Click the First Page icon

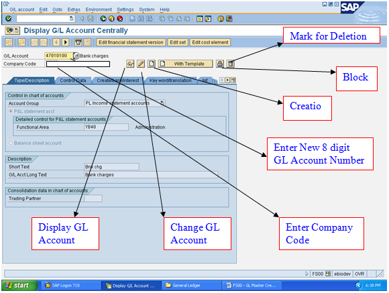(x=162, y=19)
